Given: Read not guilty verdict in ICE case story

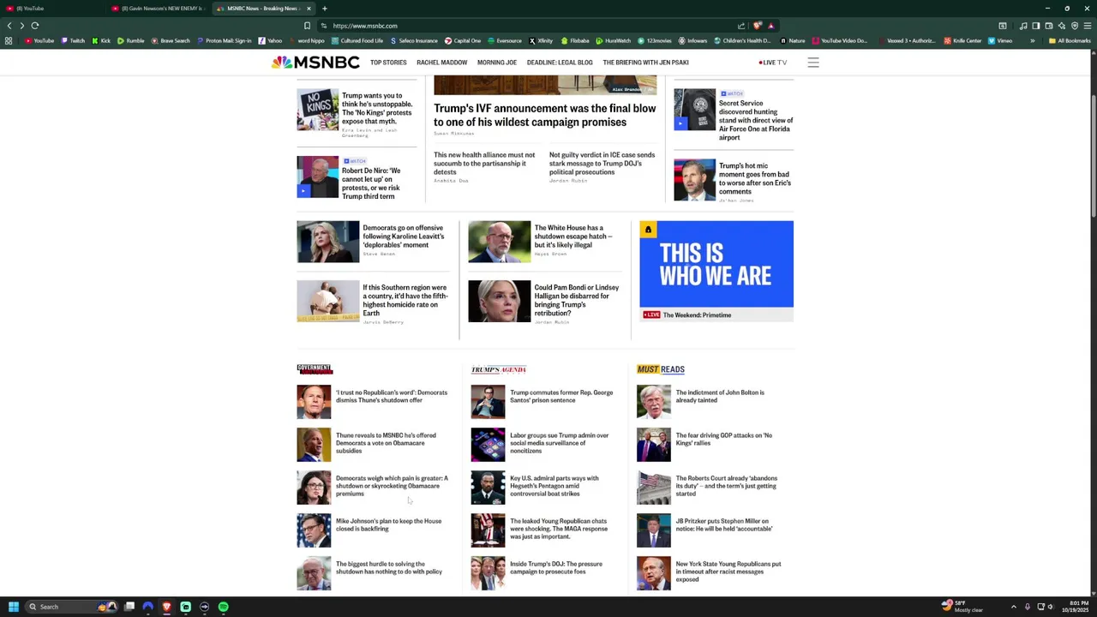Looking at the screenshot, I should [x=602, y=164].
